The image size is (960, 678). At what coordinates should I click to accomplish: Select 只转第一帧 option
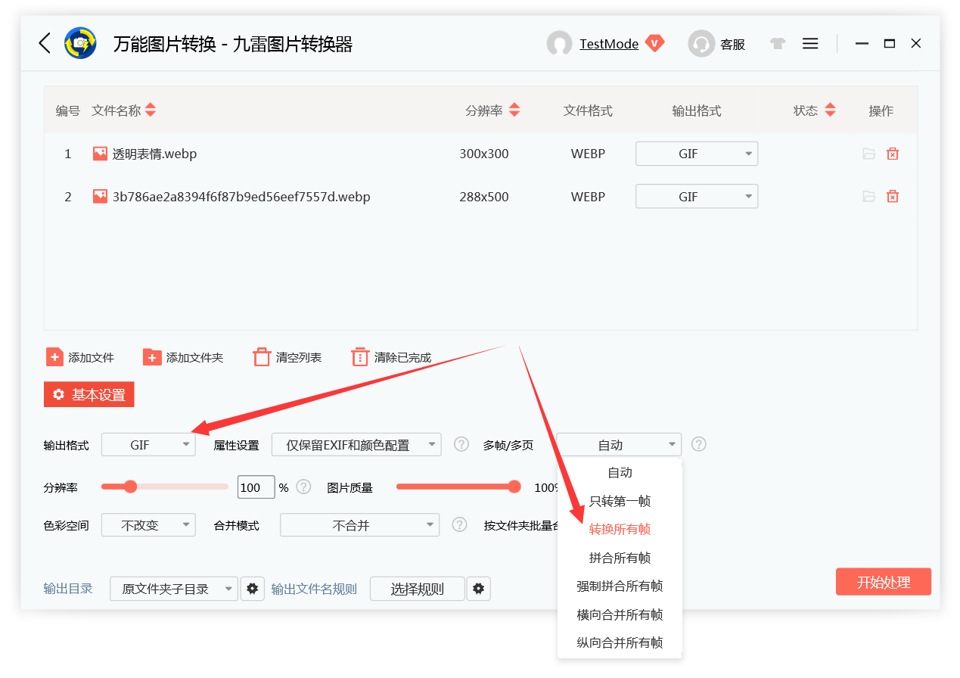click(620, 501)
